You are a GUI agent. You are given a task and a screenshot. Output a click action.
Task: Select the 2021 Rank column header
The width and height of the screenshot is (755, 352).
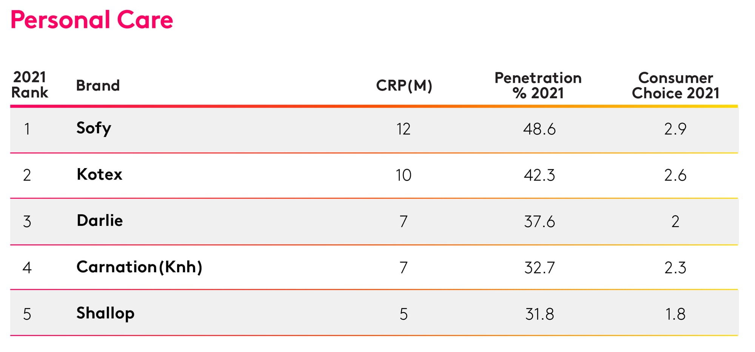[x=30, y=85]
